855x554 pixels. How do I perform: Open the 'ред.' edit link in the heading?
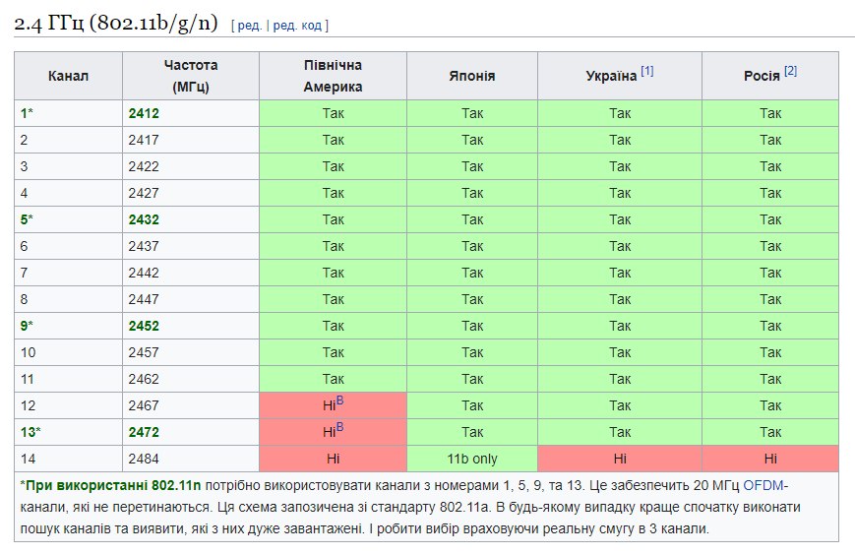250,26
